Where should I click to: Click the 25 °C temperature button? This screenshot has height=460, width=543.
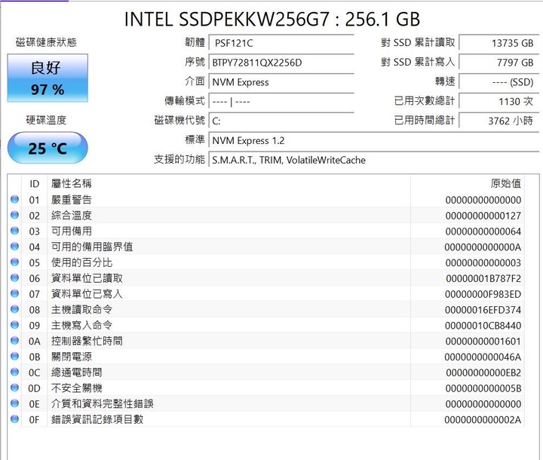48,148
